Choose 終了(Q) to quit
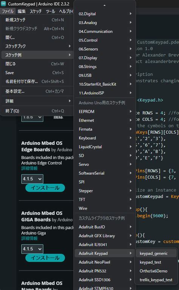Screen dimensions: 179x290 click(x=37, y=111)
